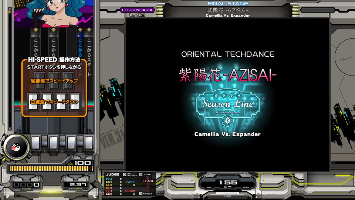
Task: Click the header Camellia Vs. Expander artist name
Action: tap(228, 16)
